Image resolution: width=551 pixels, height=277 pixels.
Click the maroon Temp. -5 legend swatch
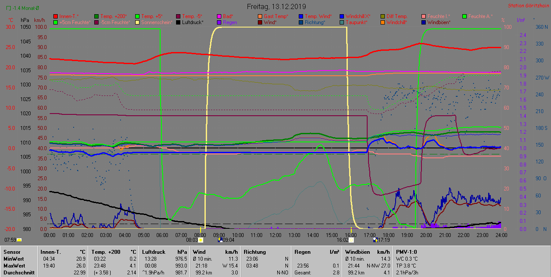[x=178, y=16]
